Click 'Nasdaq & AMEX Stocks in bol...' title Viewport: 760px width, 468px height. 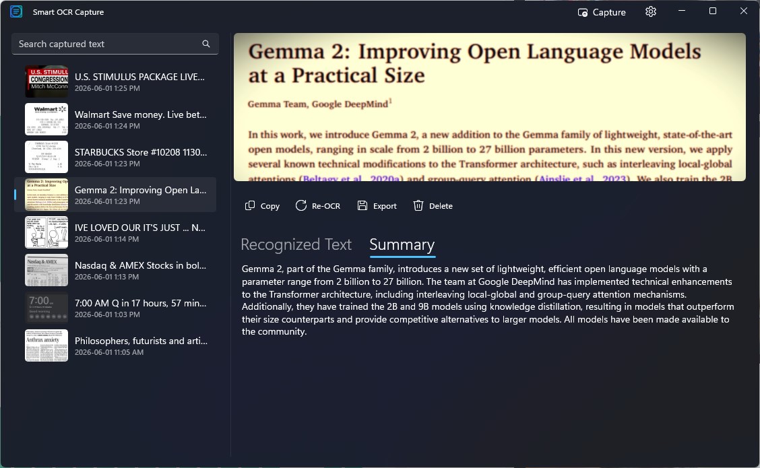tap(141, 265)
